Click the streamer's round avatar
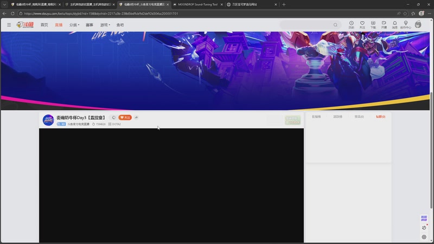Image resolution: width=434 pixels, height=244 pixels. [48, 120]
